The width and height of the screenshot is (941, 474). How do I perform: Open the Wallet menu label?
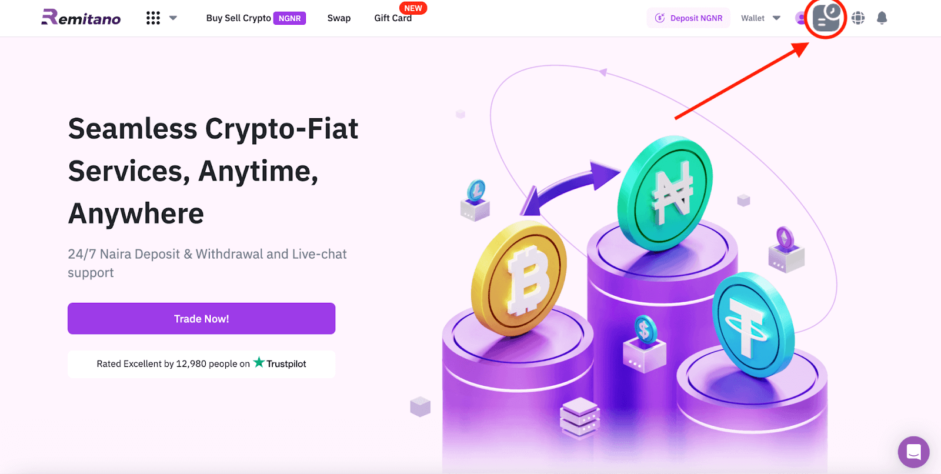tap(753, 18)
